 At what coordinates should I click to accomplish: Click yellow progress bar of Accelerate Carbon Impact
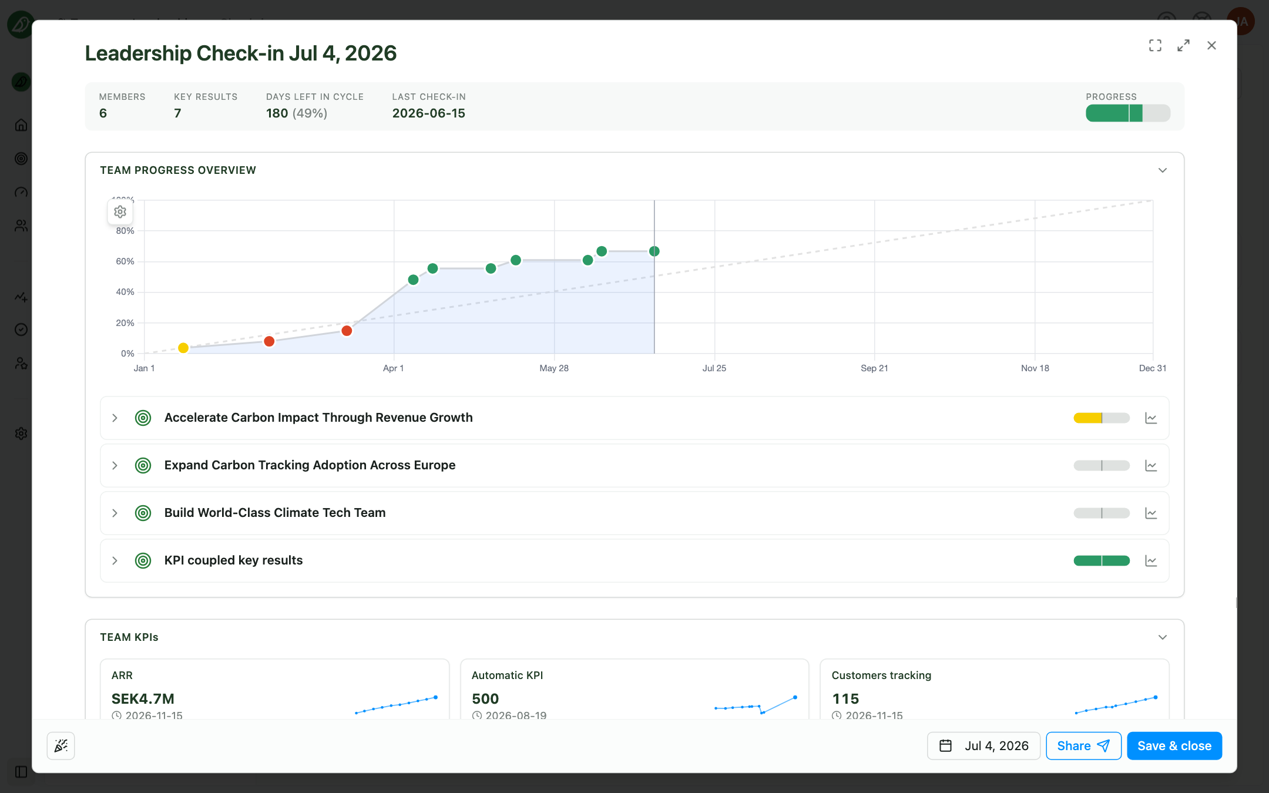1102,418
